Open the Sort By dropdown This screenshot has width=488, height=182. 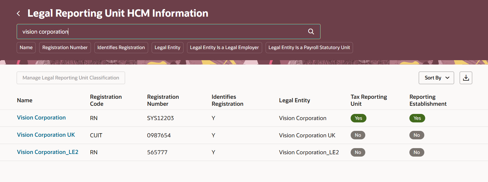click(x=436, y=78)
